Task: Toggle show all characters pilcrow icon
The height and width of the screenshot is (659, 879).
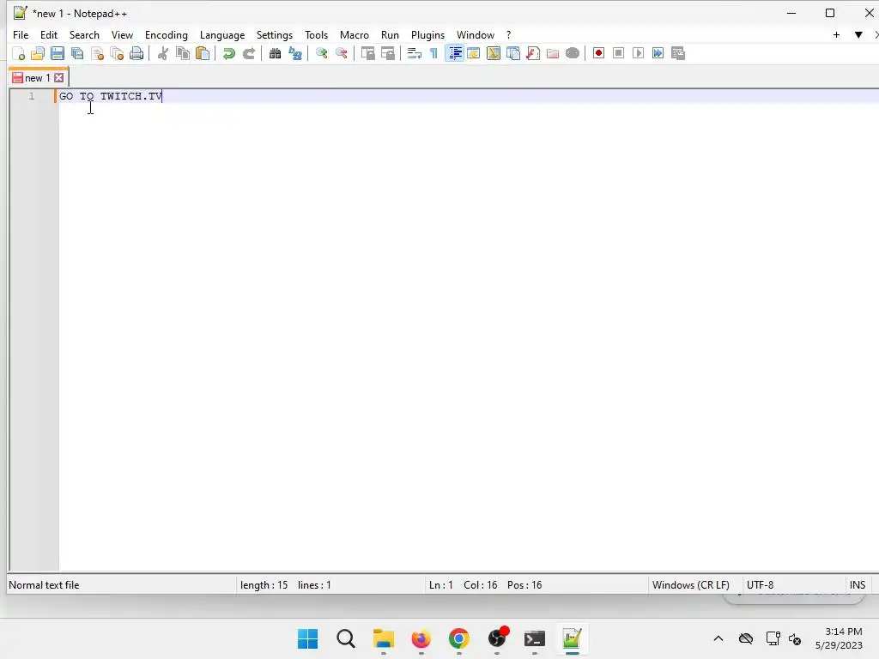Action: click(x=433, y=53)
